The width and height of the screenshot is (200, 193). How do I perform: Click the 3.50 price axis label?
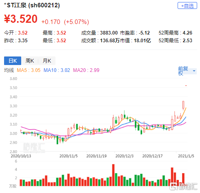(13, 88)
